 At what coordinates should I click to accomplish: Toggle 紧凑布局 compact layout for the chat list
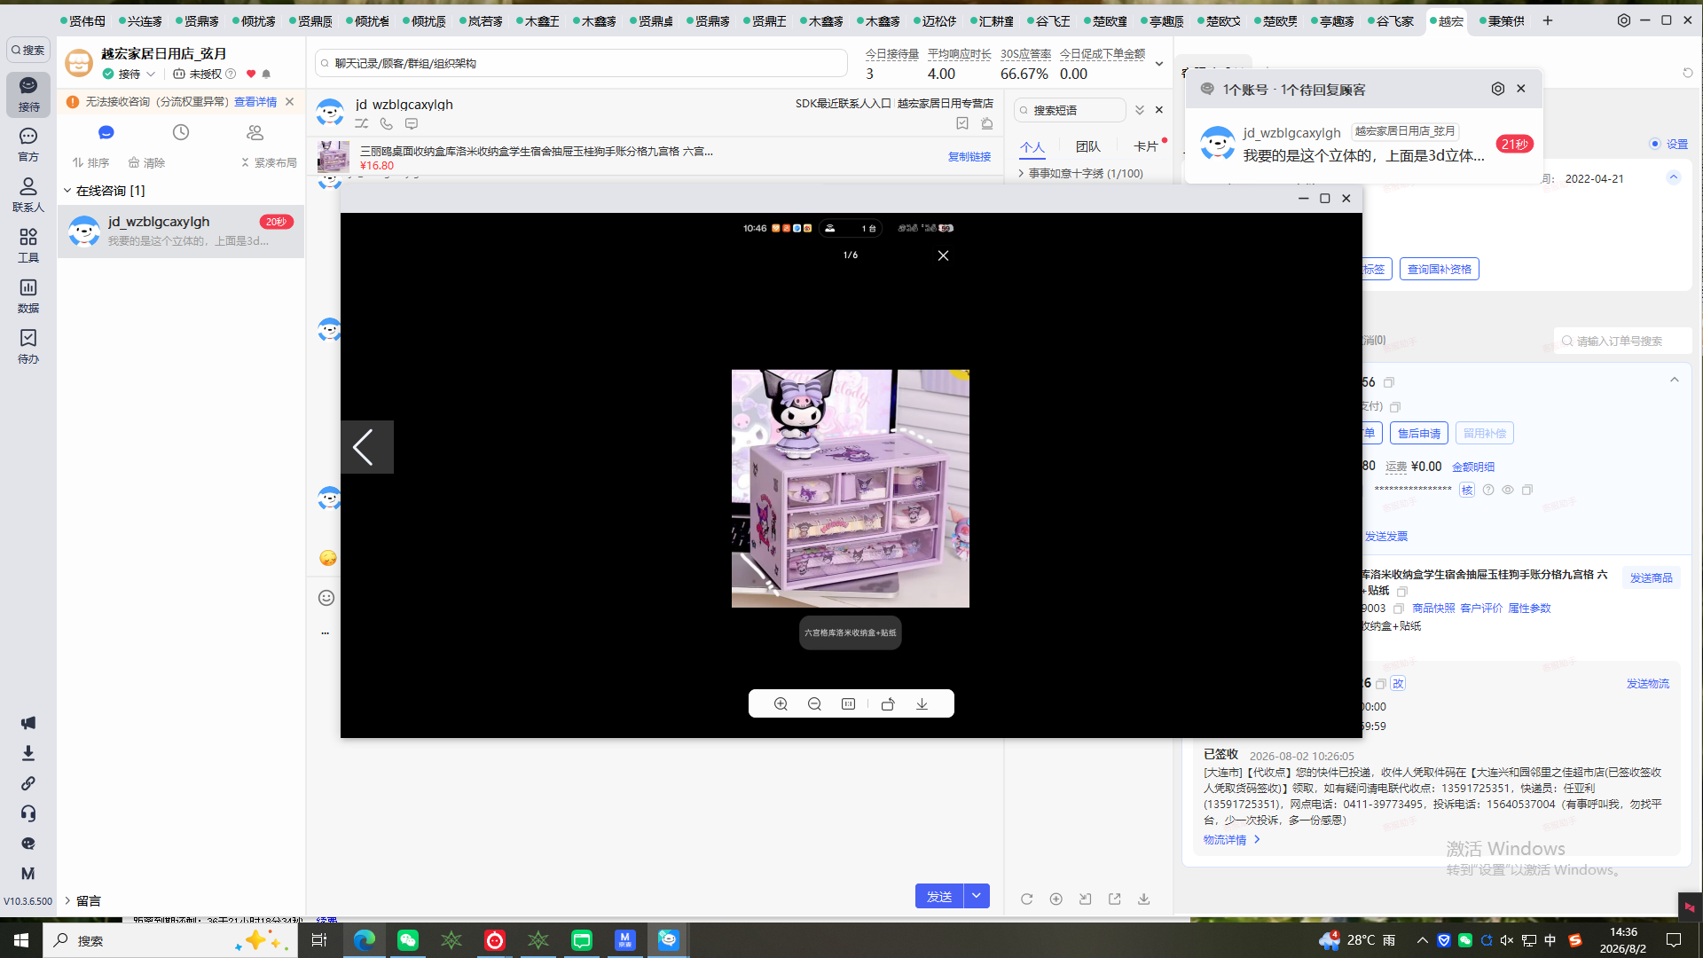269,162
